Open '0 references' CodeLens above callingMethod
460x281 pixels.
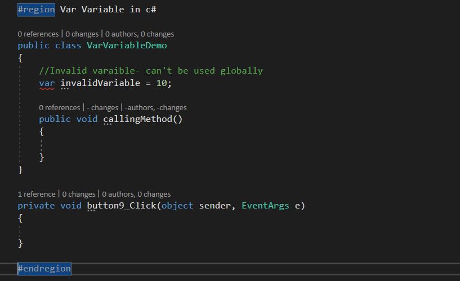coord(60,108)
